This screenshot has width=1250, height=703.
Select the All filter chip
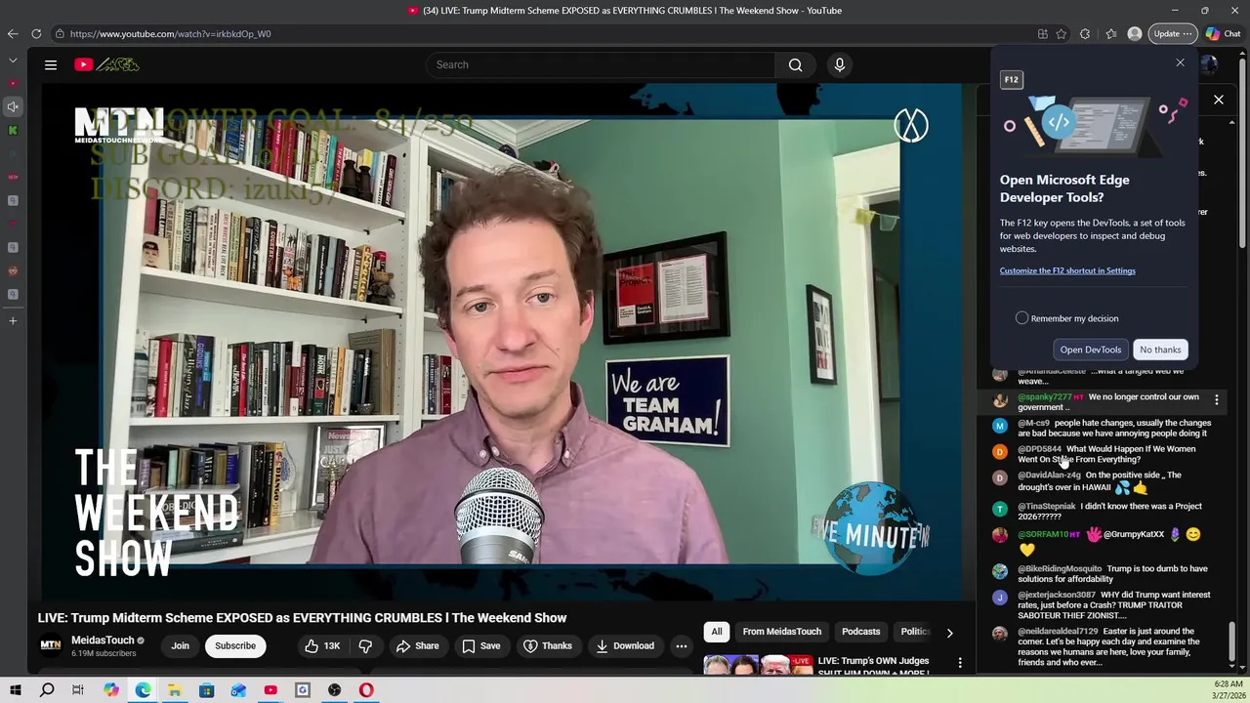click(x=717, y=632)
